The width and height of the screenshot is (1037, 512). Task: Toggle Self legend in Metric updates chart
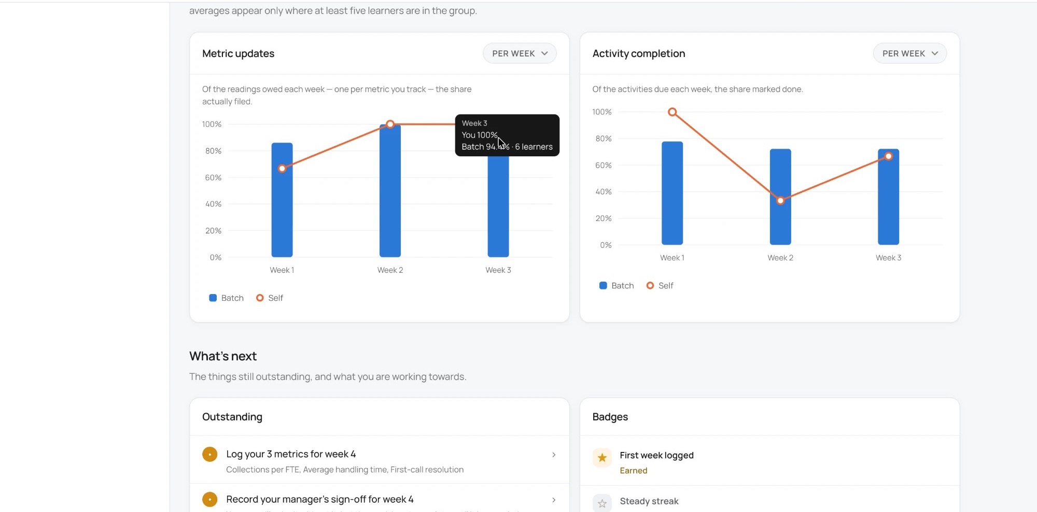point(270,298)
